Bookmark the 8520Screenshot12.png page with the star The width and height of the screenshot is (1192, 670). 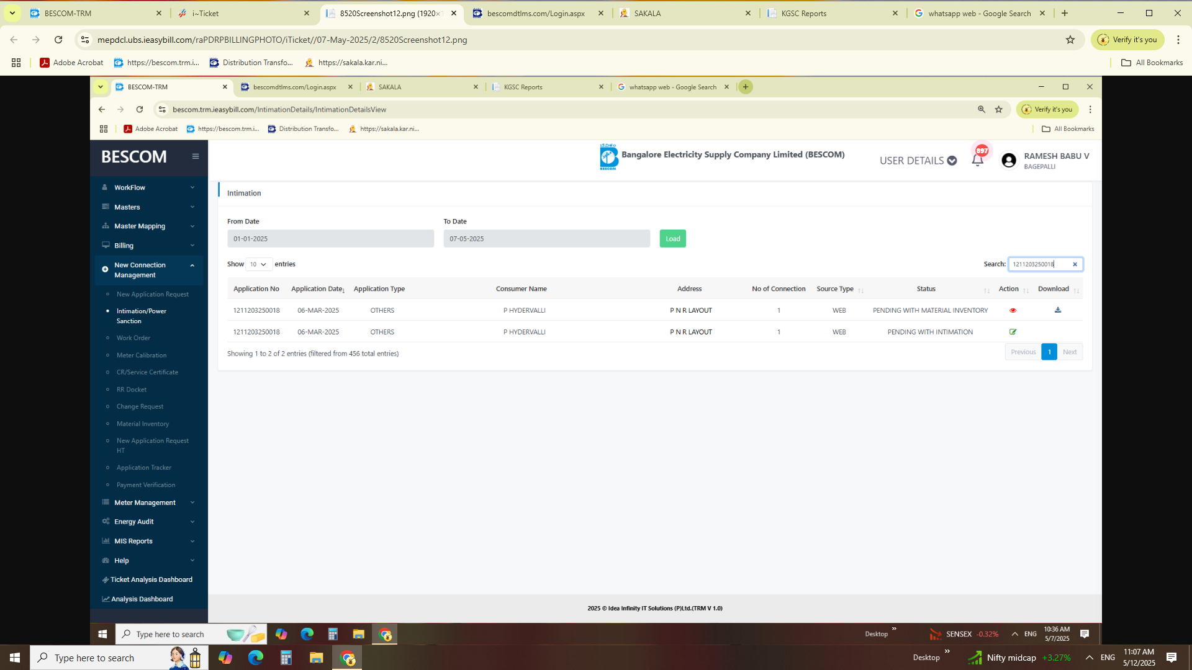pyautogui.click(x=1070, y=40)
